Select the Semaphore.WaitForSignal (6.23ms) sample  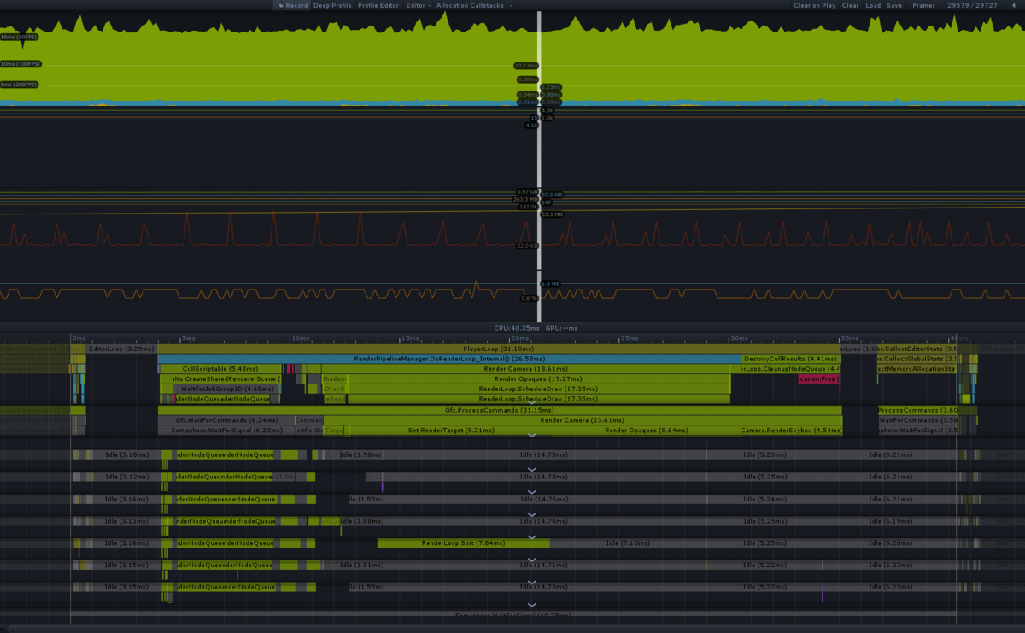(226, 431)
